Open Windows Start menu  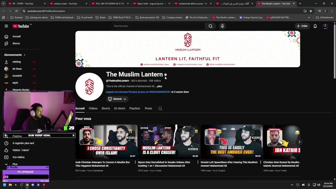tap(4, 185)
